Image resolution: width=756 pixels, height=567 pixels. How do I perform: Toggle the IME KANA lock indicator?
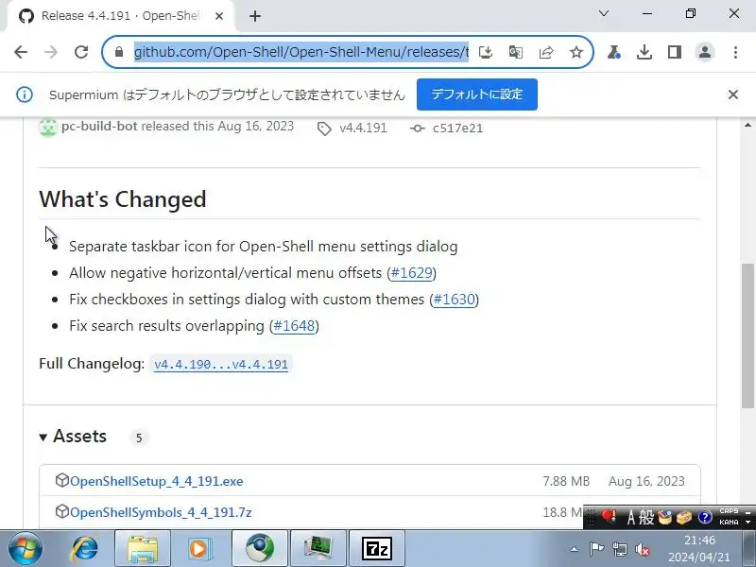point(729,523)
